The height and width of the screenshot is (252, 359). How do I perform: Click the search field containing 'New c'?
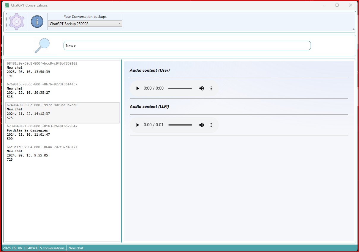pos(187,46)
